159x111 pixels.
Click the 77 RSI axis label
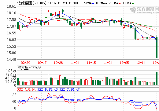pyautogui.click(x=14, y=94)
